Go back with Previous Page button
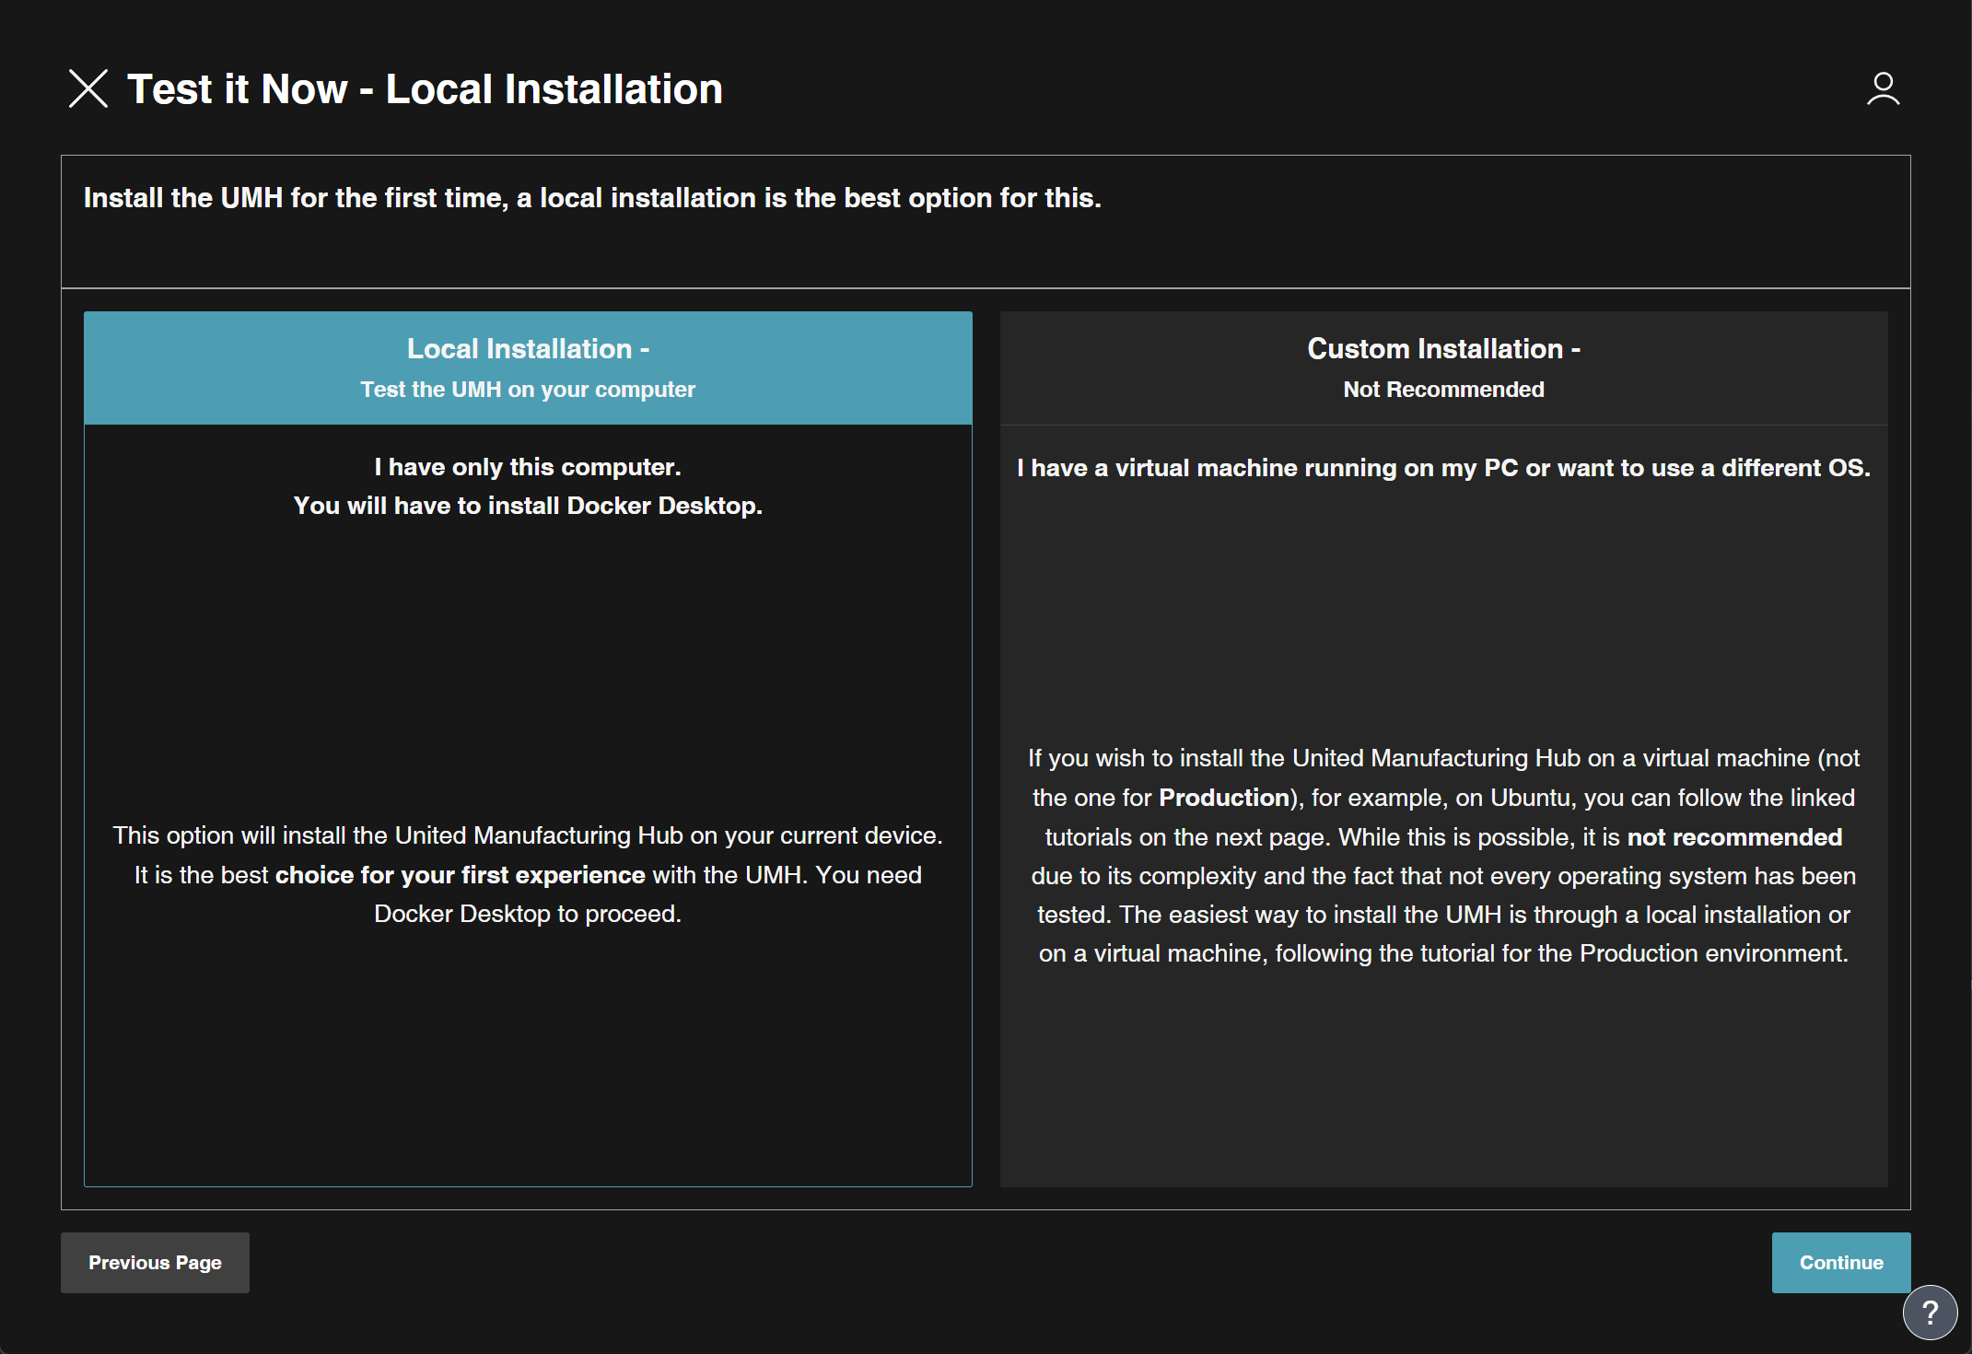Screen dimensions: 1972x1354 [155, 1263]
